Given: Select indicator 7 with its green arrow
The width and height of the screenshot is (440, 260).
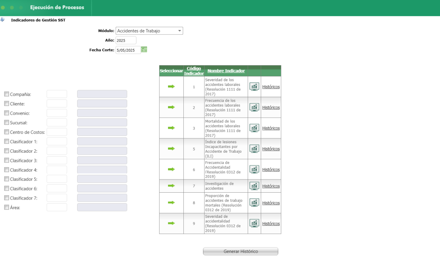Looking at the screenshot, I should [171, 186].
